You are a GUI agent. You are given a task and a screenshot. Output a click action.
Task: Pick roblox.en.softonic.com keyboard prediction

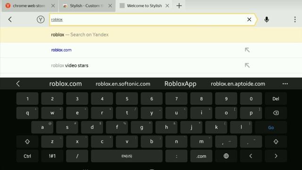pyautogui.click(x=123, y=84)
